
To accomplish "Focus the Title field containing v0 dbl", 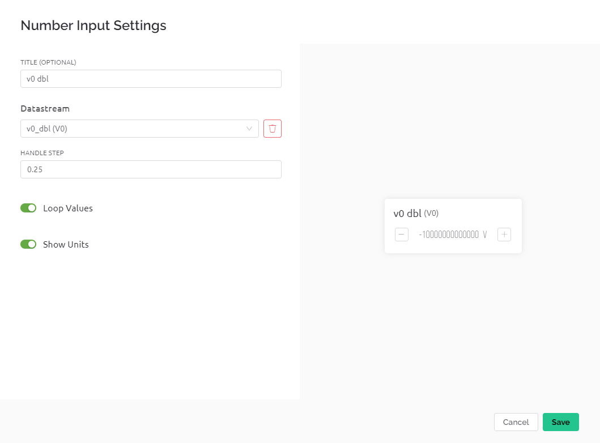I will (x=151, y=79).
